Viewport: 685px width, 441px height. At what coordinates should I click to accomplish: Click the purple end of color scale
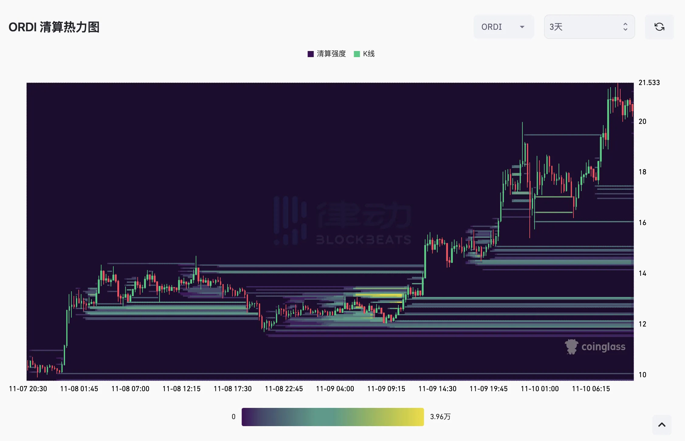246,417
